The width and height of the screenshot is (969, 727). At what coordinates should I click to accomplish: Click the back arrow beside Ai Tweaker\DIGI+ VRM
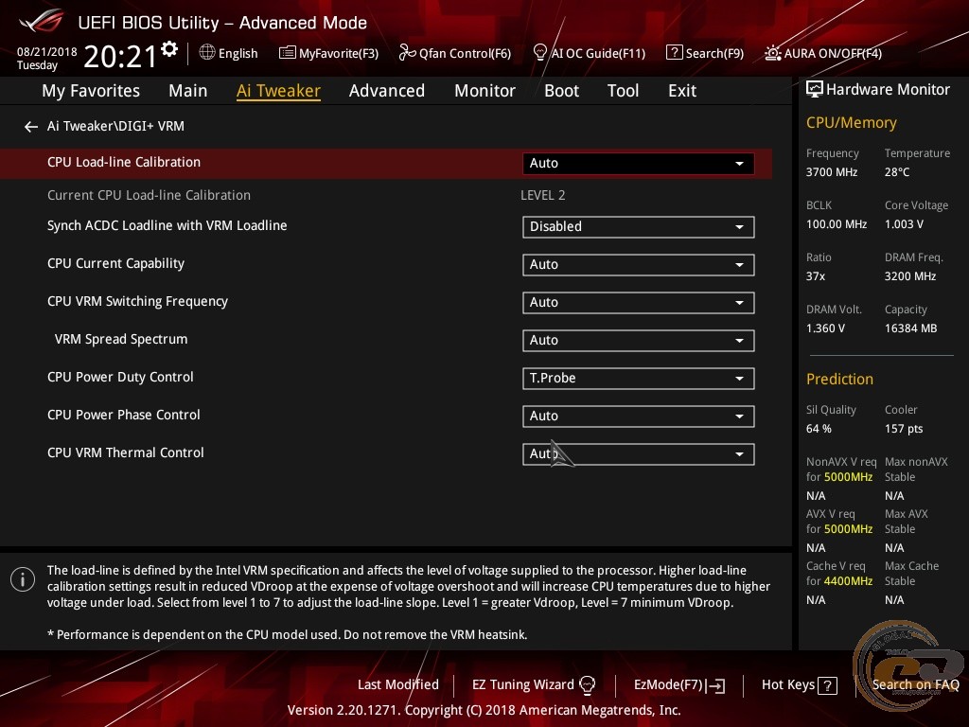pyautogui.click(x=31, y=127)
